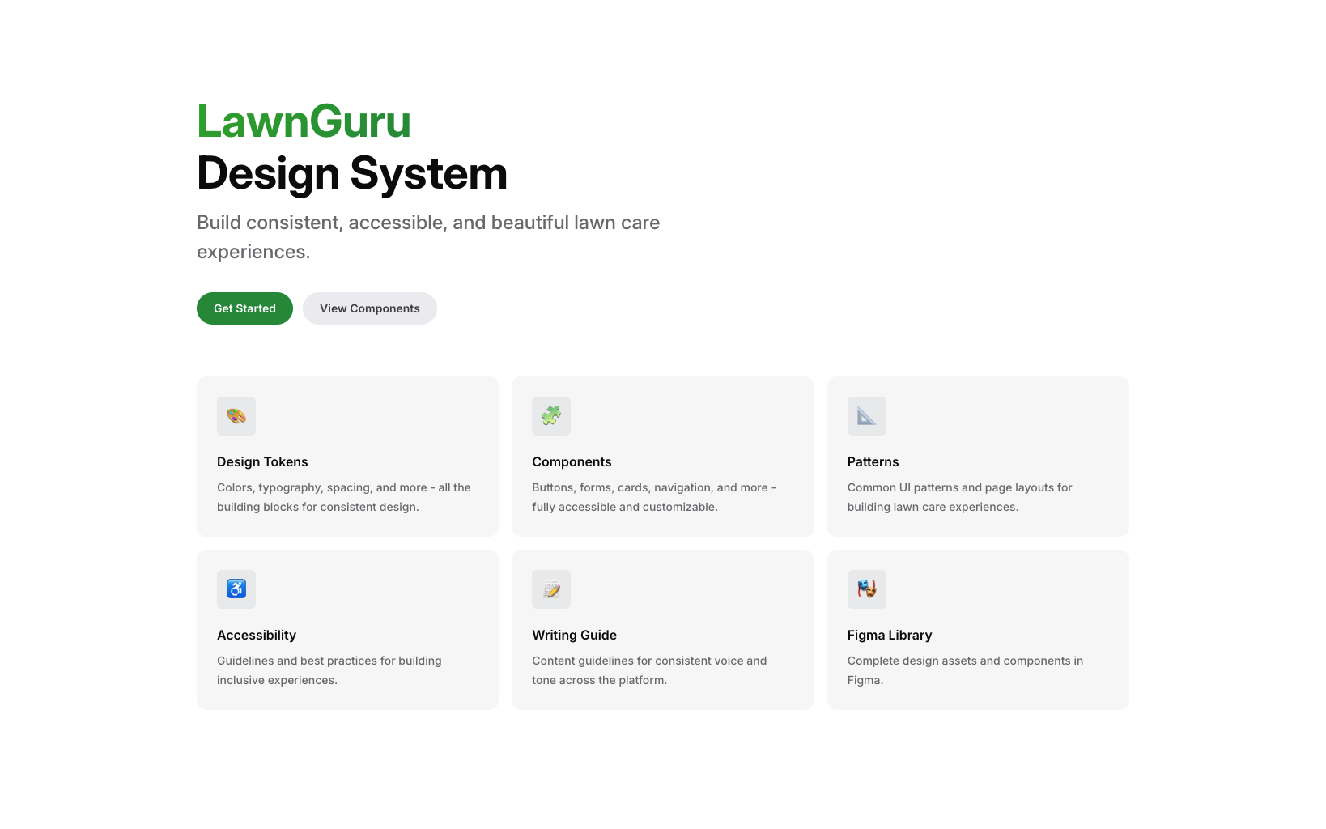Select the masks Figma Library icon
The height and width of the screenshot is (829, 1326).
[x=867, y=589]
